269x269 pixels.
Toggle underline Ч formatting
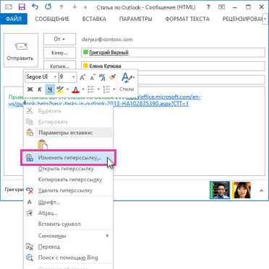click(x=50, y=89)
